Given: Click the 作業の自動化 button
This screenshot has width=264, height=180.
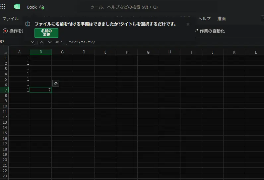Looking at the screenshot, I should 210,31.
